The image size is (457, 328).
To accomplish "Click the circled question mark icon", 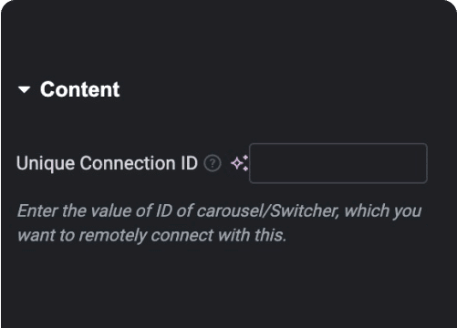I will (x=213, y=163).
